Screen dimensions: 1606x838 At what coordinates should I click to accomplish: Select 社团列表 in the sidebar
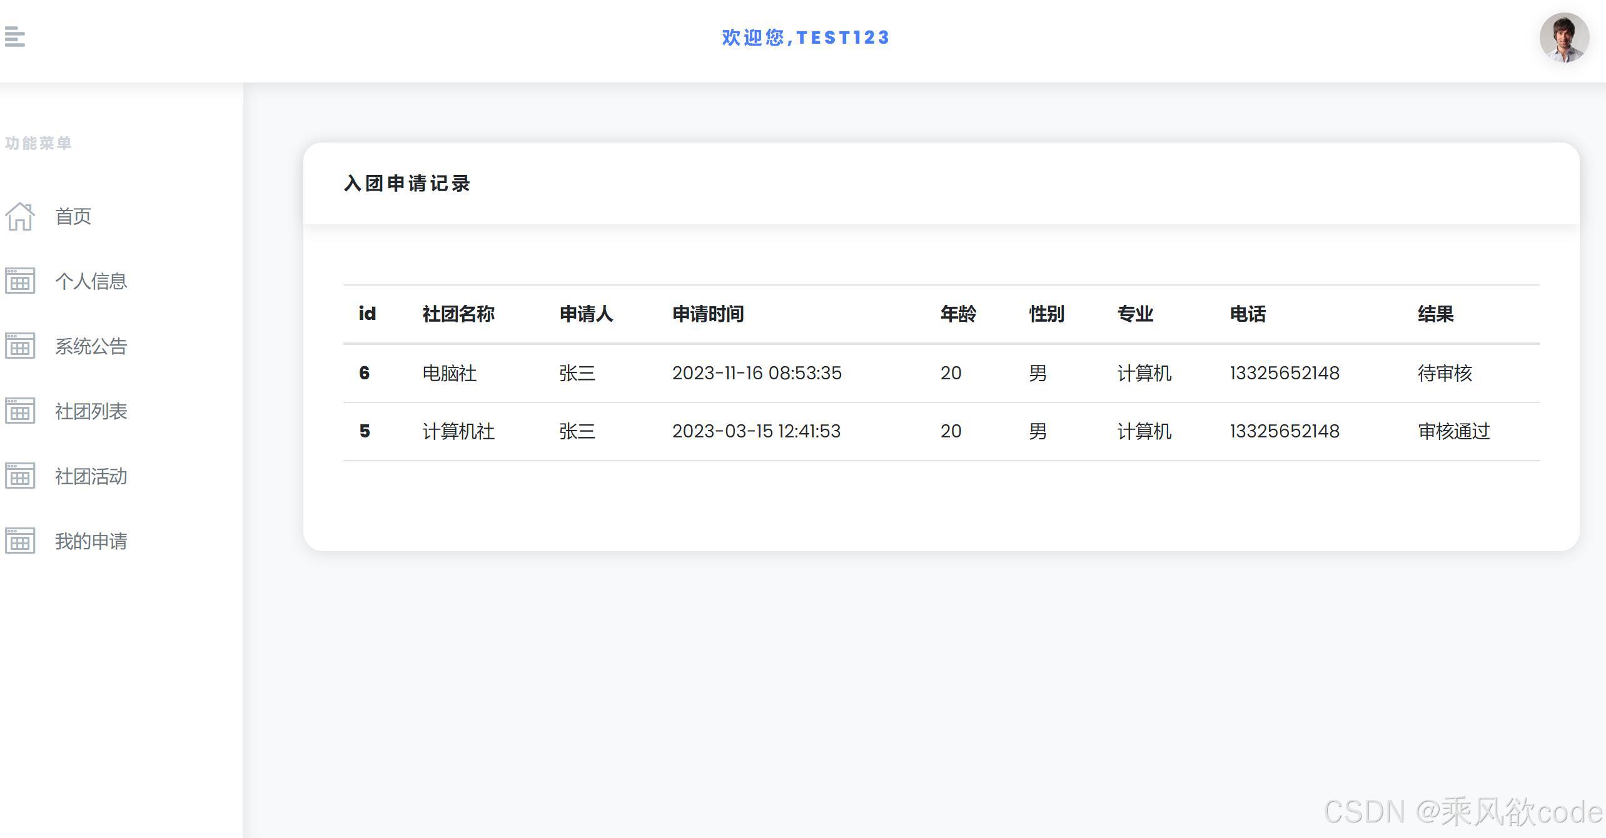click(91, 411)
